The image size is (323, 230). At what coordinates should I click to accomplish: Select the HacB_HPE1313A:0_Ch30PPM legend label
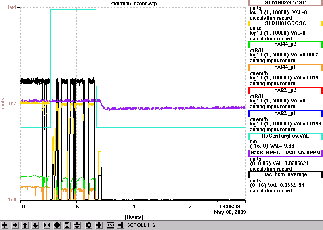click(x=285, y=153)
